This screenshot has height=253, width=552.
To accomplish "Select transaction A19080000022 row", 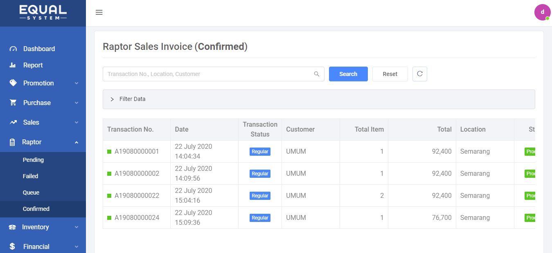I will (137, 196).
